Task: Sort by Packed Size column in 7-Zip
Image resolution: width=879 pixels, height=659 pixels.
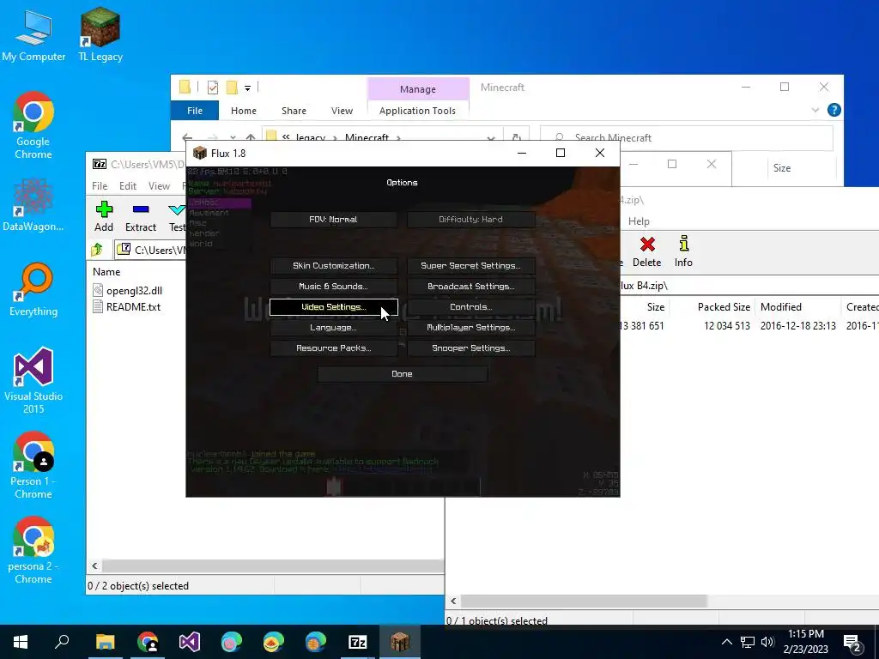Action: pyautogui.click(x=724, y=307)
